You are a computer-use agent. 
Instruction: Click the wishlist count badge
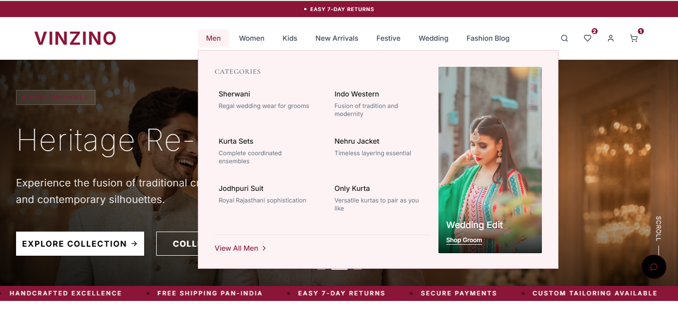coord(595,31)
